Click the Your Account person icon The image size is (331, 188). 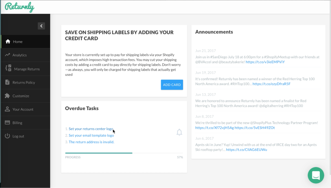tap(7, 109)
